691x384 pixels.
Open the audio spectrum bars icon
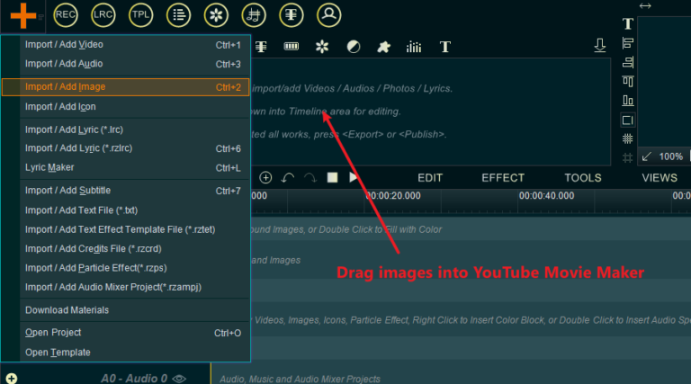tap(414, 47)
